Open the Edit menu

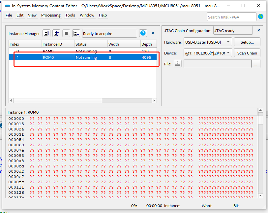20,15
